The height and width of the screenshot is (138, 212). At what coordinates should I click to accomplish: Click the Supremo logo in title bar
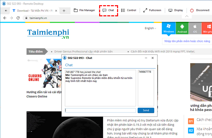[x=4, y=4]
